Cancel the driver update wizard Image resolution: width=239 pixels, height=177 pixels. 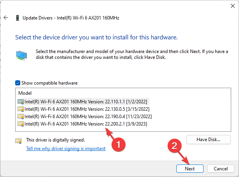[x=221, y=168]
